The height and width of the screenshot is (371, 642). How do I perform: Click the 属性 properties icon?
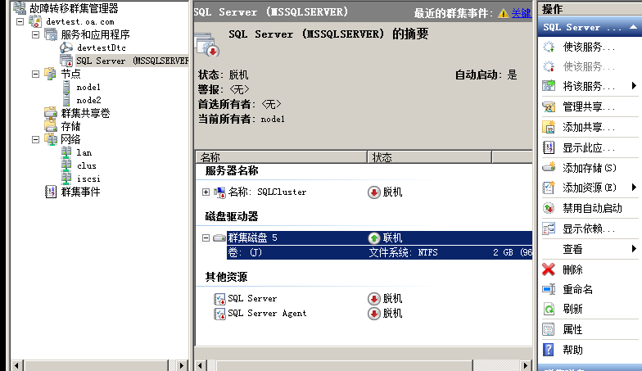549,329
